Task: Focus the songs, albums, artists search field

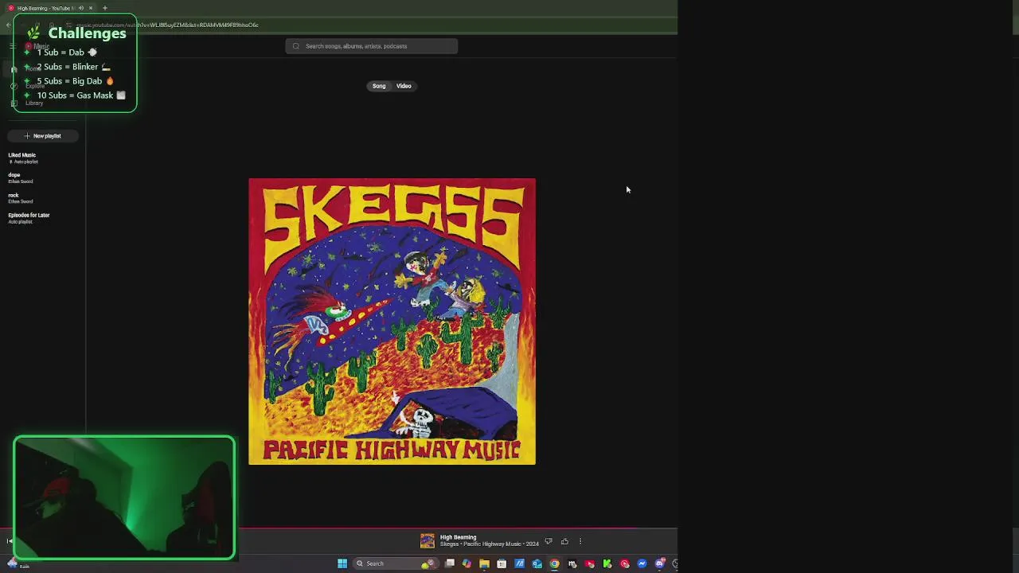Action: click(372, 46)
